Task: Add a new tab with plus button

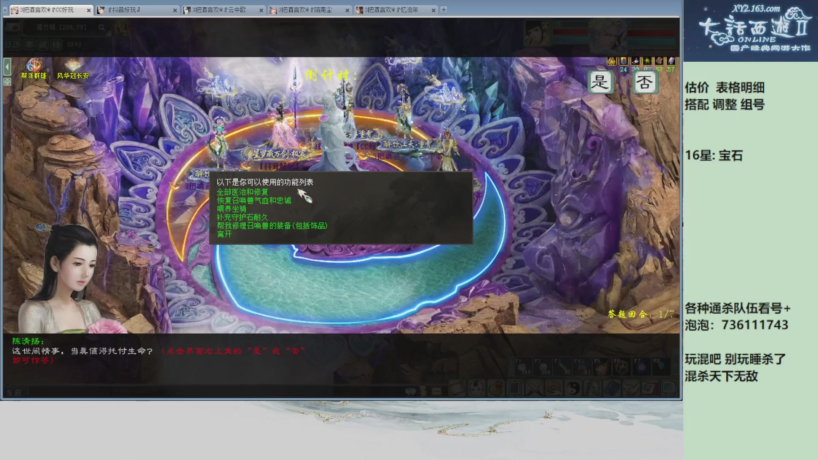Action: [444, 10]
